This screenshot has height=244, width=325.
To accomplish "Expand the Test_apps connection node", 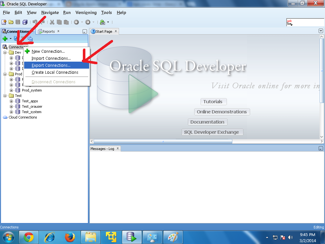I will (11, 101).
